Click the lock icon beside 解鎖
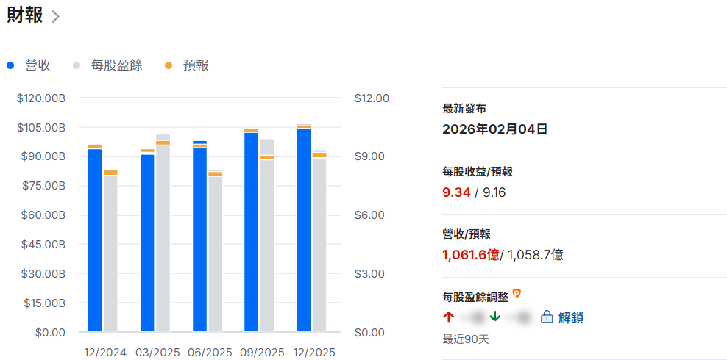Screen dimensions: 727x360 547,317
